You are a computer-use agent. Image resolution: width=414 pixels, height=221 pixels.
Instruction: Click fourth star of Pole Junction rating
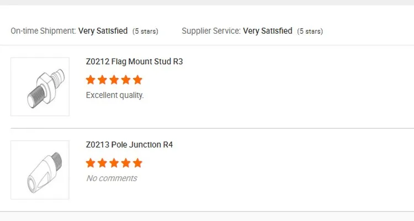click(126, 163)
